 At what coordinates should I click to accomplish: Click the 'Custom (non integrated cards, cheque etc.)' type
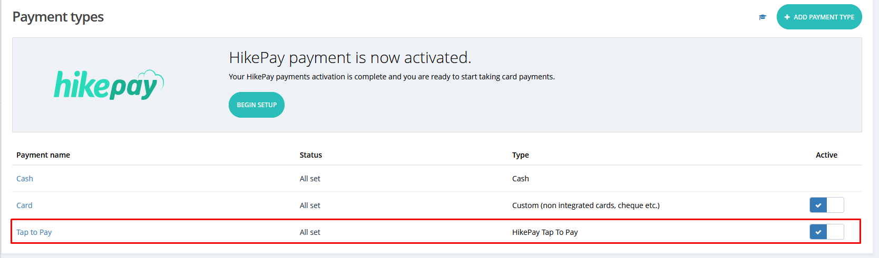click(585, 205)
